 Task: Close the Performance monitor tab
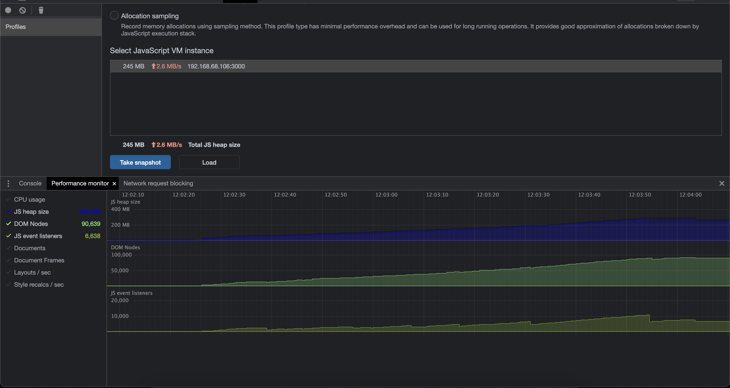pyautogui.click(x=114, y=183)
